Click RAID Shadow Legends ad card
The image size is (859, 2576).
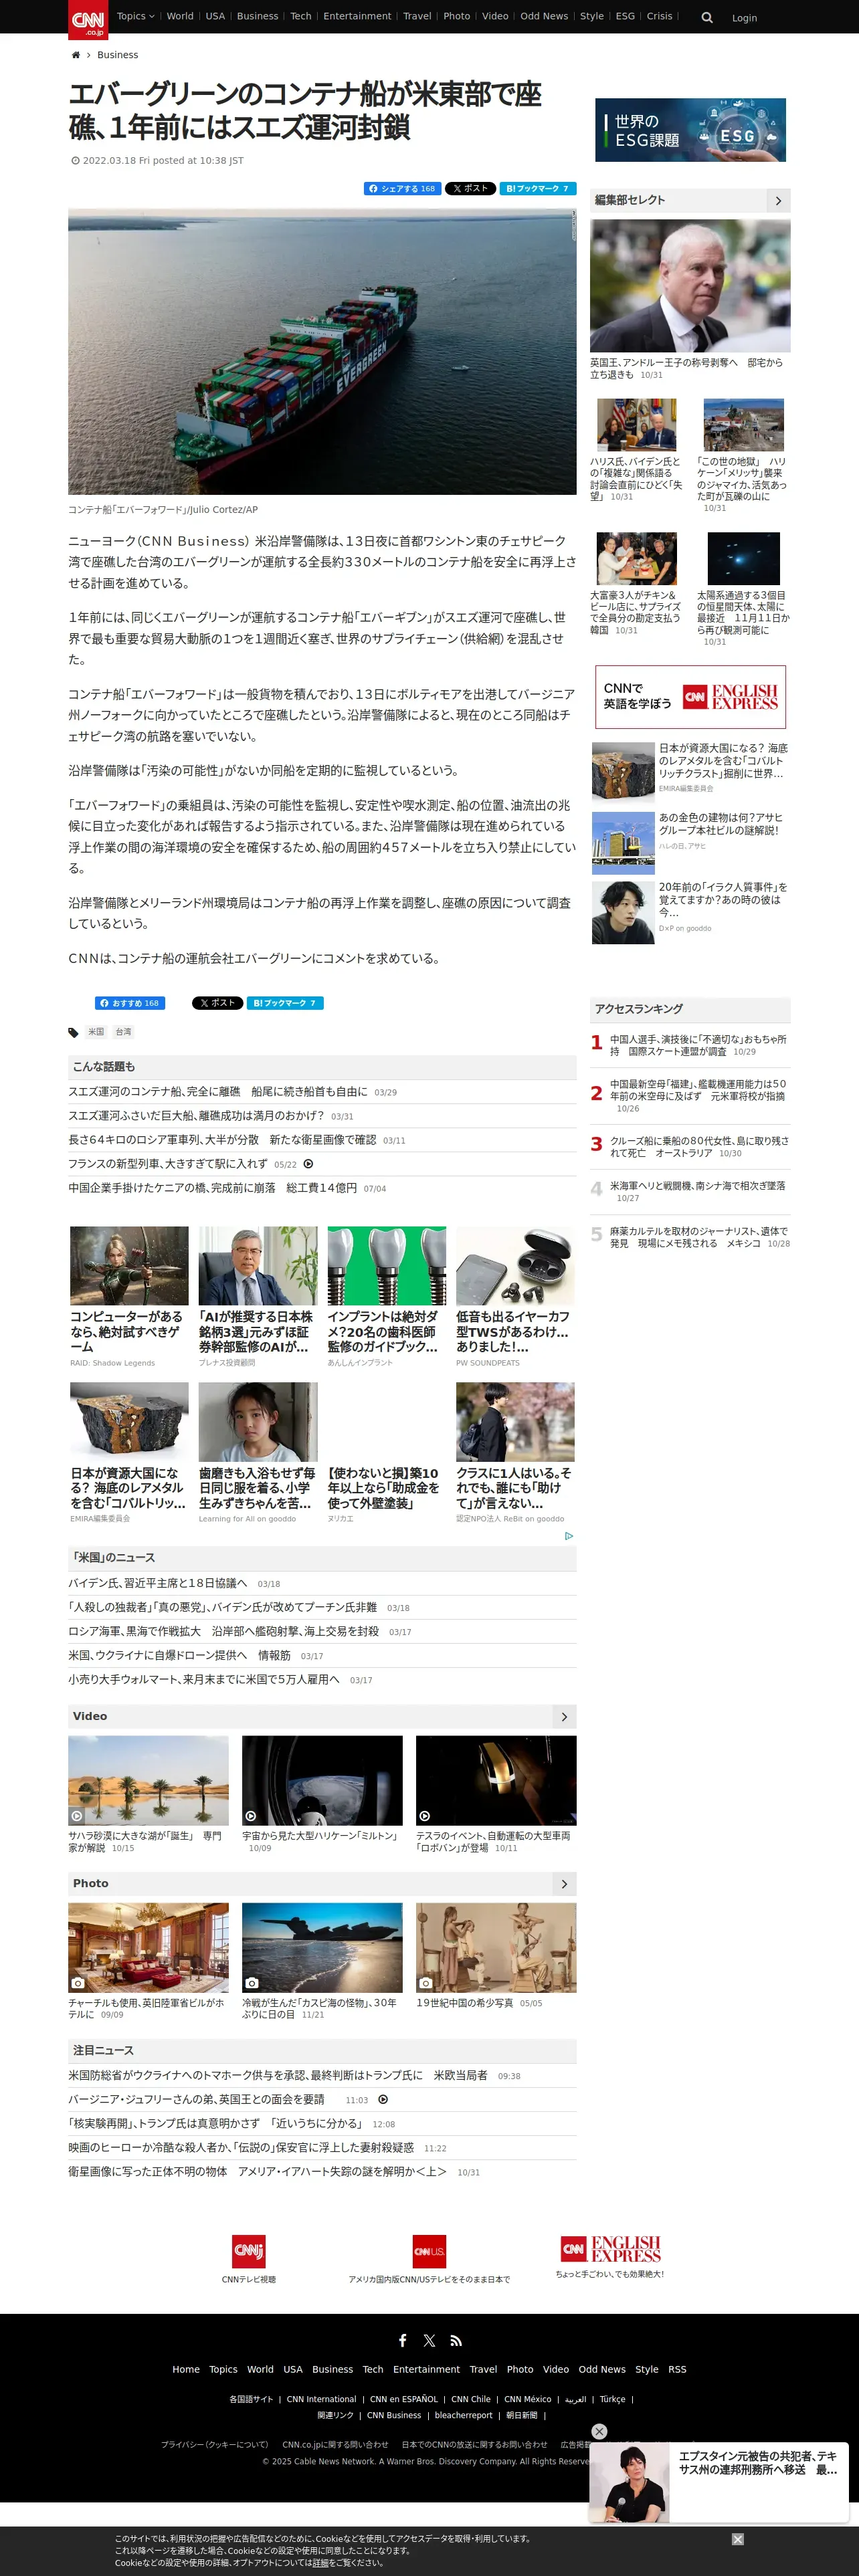pos(129,1297)
